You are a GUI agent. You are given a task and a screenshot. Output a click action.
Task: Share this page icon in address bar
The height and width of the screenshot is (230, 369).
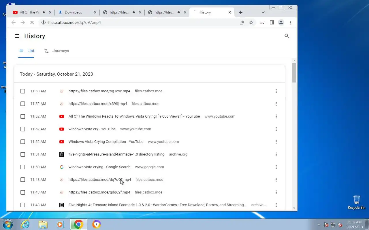click(242, 22)
